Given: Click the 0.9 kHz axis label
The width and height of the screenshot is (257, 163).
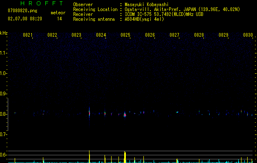Looking at the screenshot, I should 3,93.
